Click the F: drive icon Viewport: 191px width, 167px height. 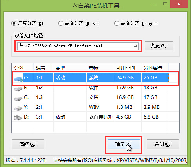[18, 89]
